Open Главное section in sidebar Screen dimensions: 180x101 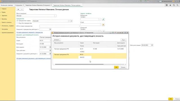4,9
